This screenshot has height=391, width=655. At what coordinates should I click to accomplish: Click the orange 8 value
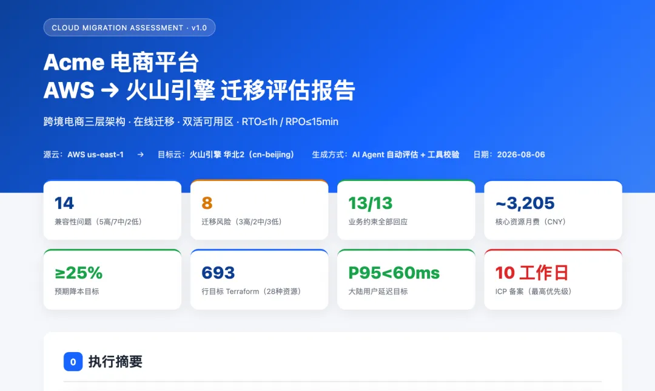(207, 203)
